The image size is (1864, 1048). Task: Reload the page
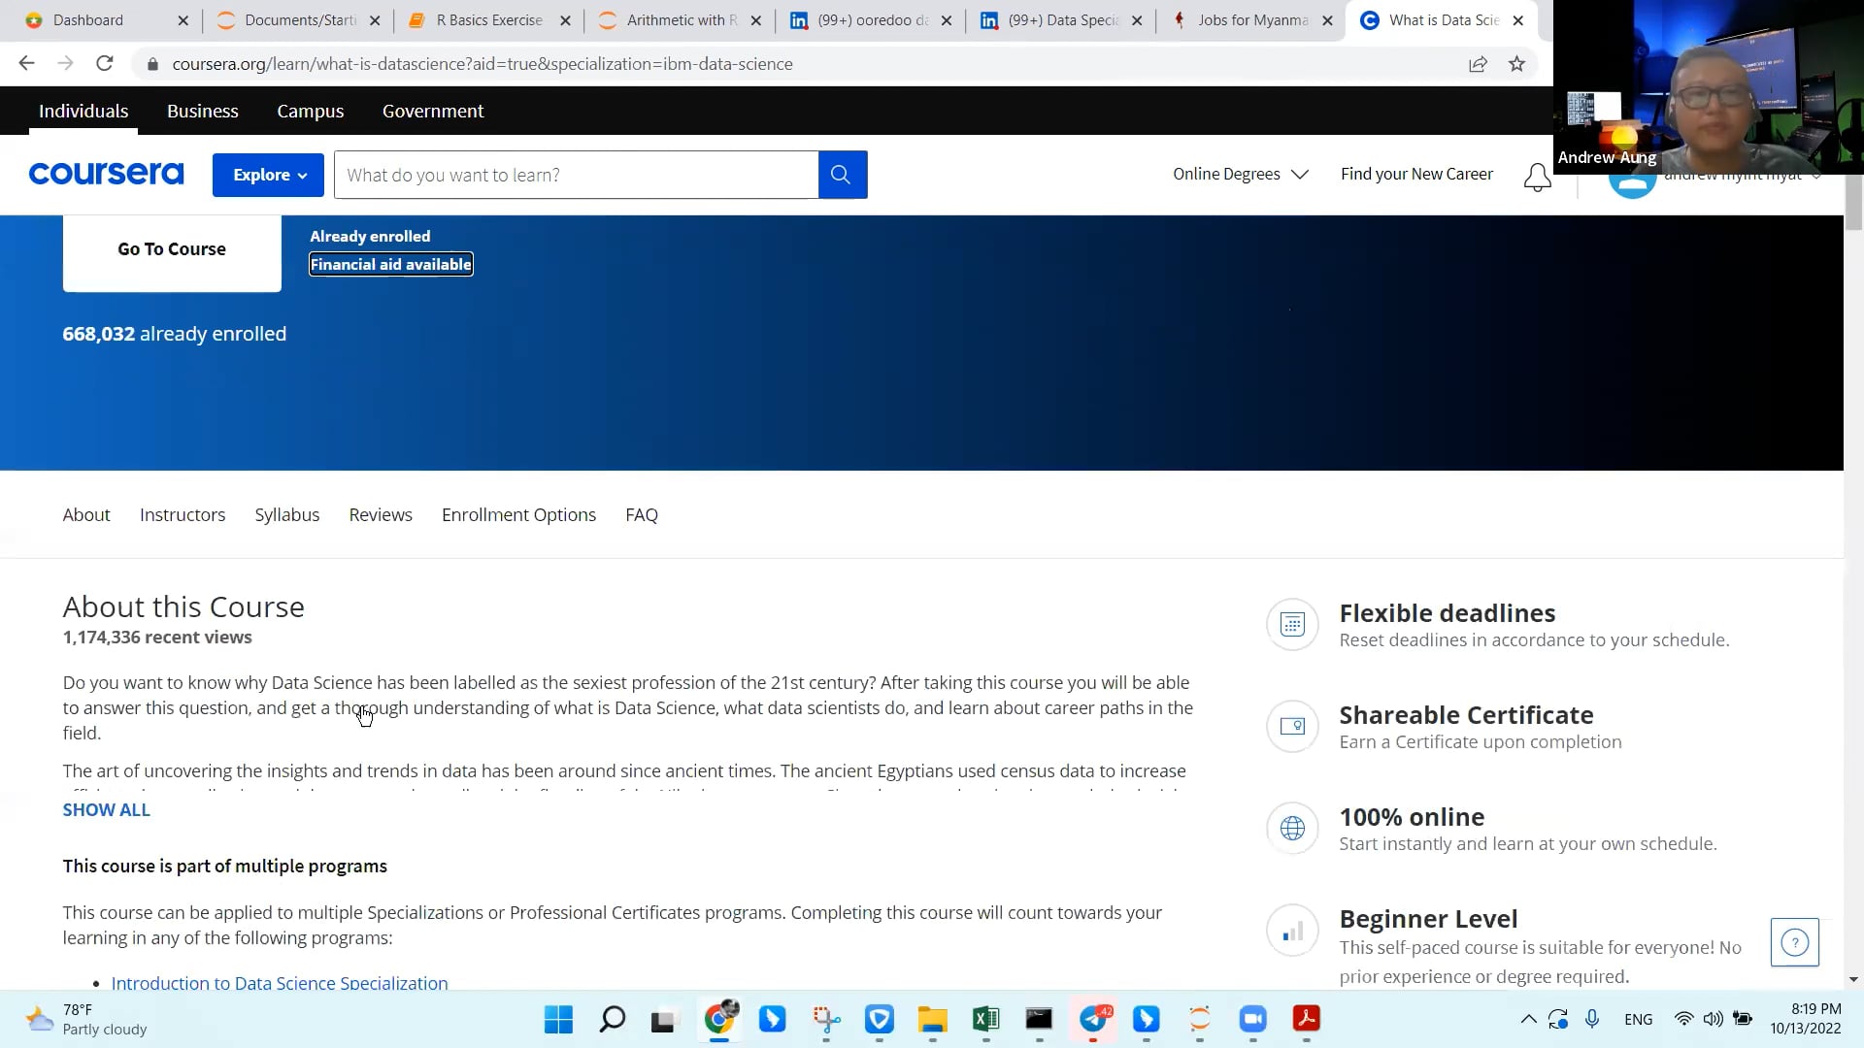tap(105, 64)
